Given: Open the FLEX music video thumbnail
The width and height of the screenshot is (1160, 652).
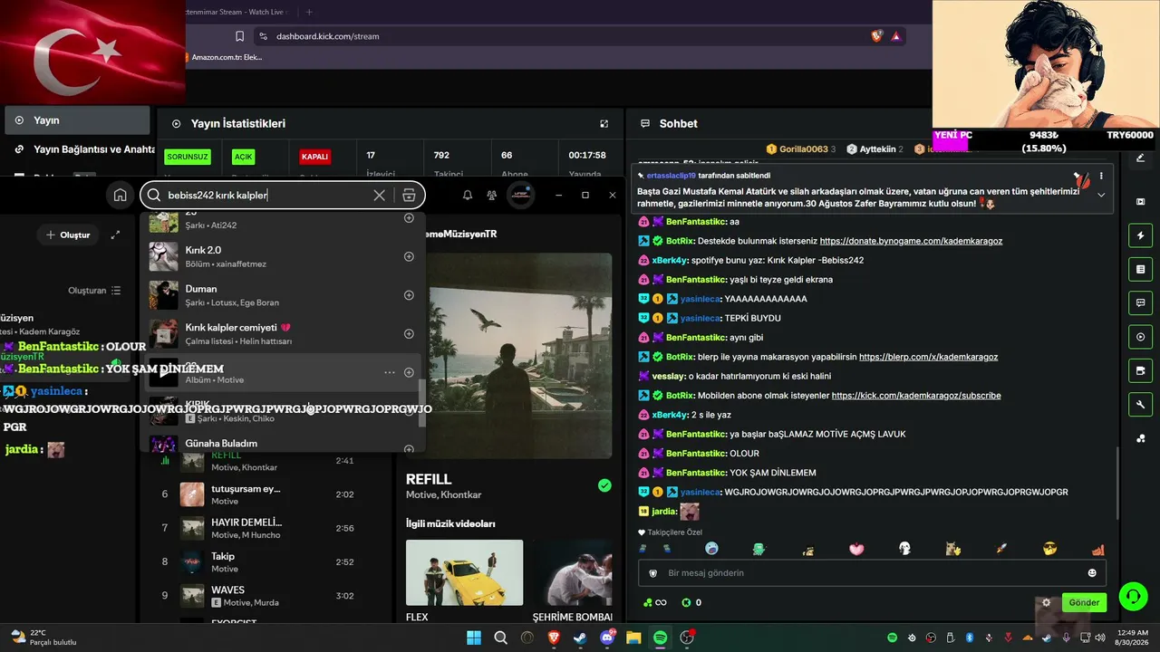Looking at the screenshot, I should (464, 572).
